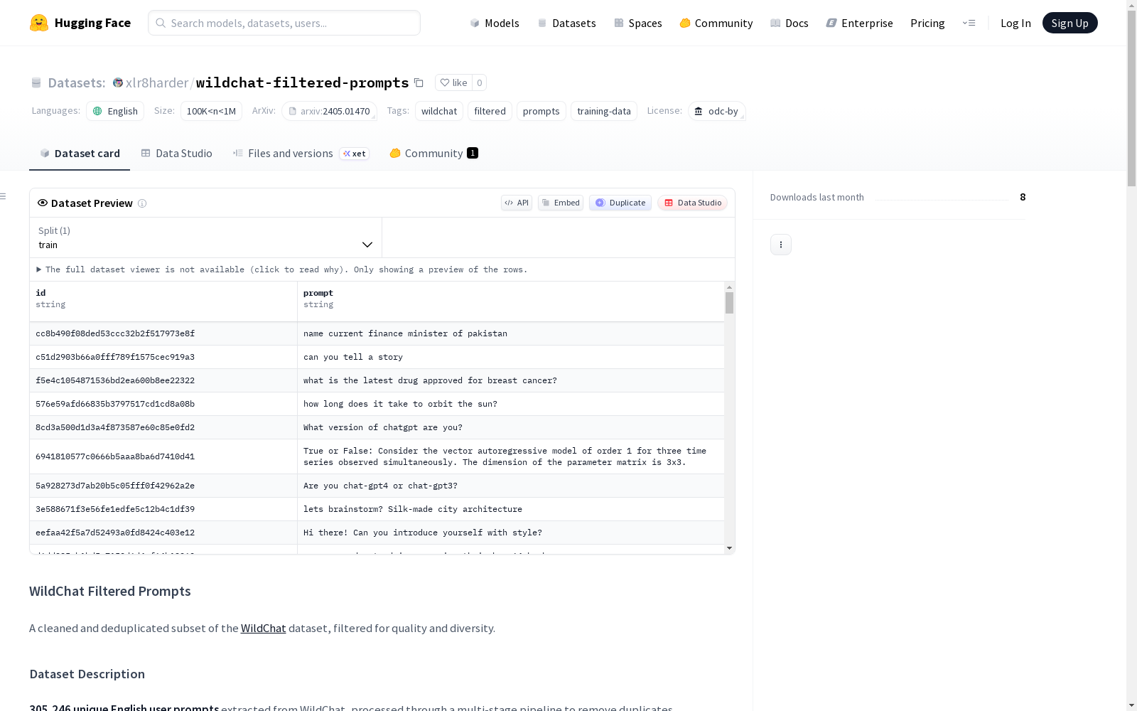The image size is (1137, 711).
Task: Expand the Split train dropdown
Action: pyautogui.click(x=205, y=237)
